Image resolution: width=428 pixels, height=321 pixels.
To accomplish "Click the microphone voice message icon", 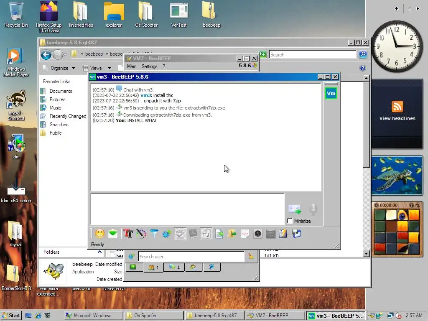I will [313, 209].
